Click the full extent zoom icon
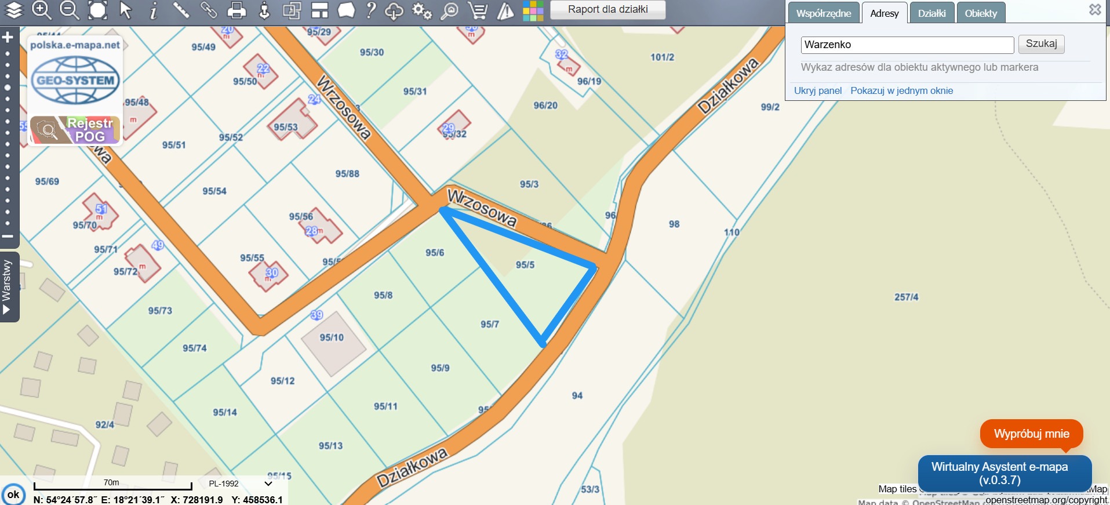 (97, 10)
